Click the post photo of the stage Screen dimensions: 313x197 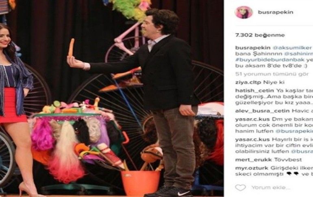click(112, 98)
